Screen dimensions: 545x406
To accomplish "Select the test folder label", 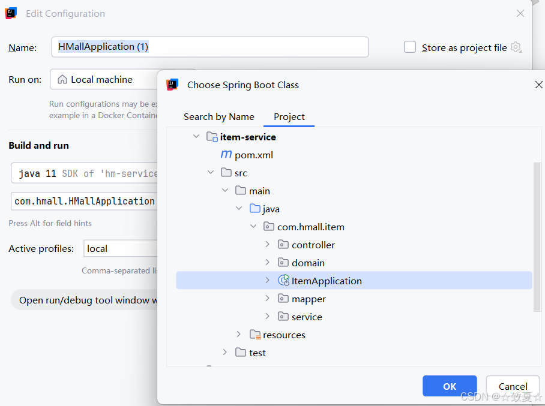I will point(257,353).
